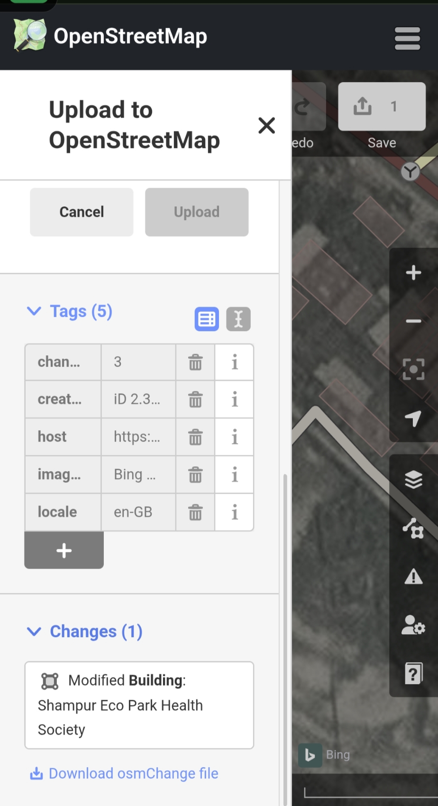Switch tags to text view
The height and width of the screenshot is (806, 438).
[238, 319]
